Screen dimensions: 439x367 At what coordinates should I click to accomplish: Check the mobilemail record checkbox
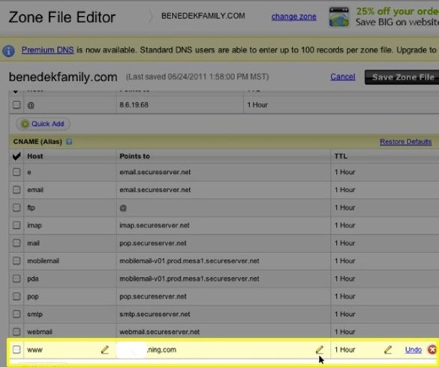(x=17, y=261)
